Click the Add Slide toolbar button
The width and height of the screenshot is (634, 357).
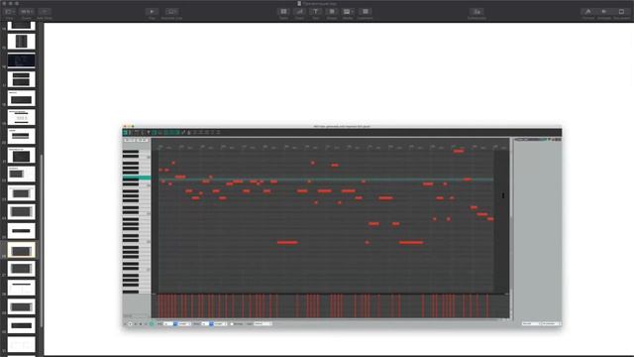click(45, 12)
